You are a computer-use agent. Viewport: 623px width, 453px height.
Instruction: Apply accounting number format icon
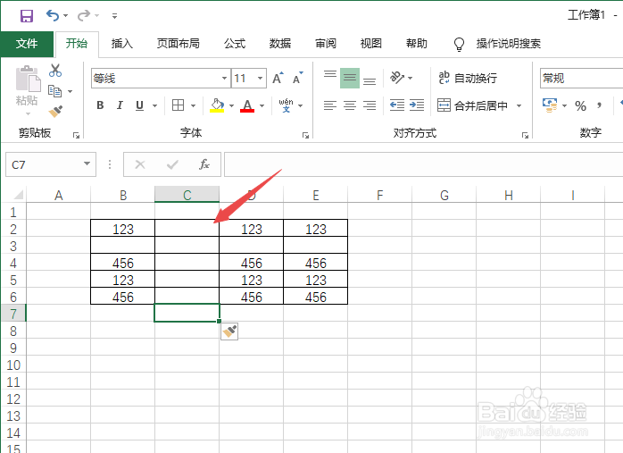(x=550, y=105)
